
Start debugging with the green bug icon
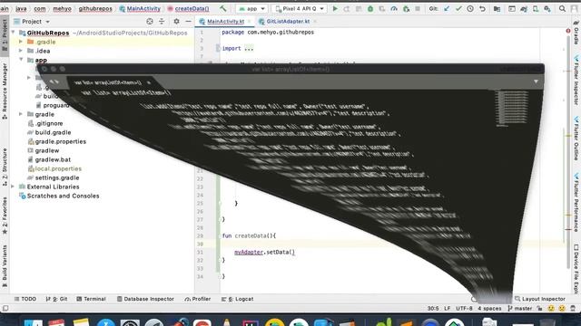pos(370,8)
